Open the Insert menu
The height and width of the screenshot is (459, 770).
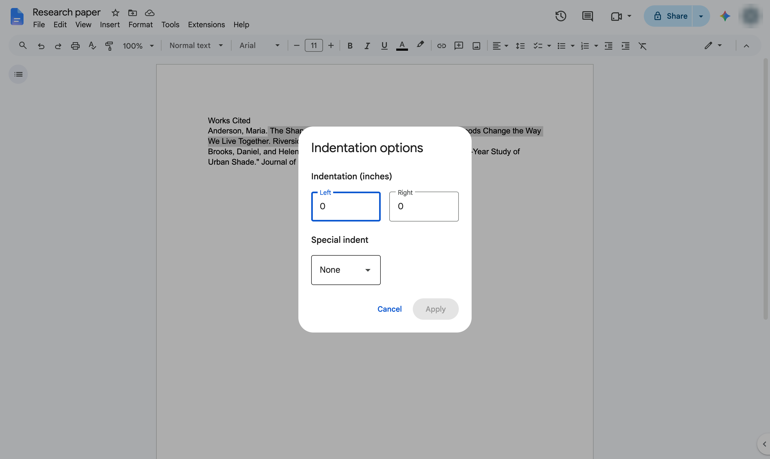[110, 25]
